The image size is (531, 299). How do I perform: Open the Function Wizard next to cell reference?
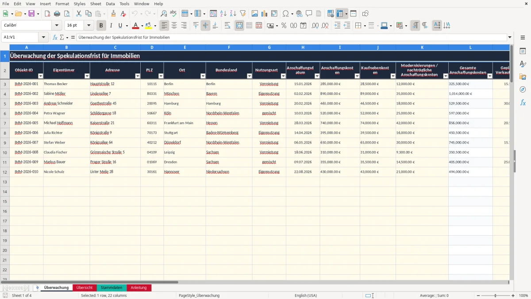[55, 37]
